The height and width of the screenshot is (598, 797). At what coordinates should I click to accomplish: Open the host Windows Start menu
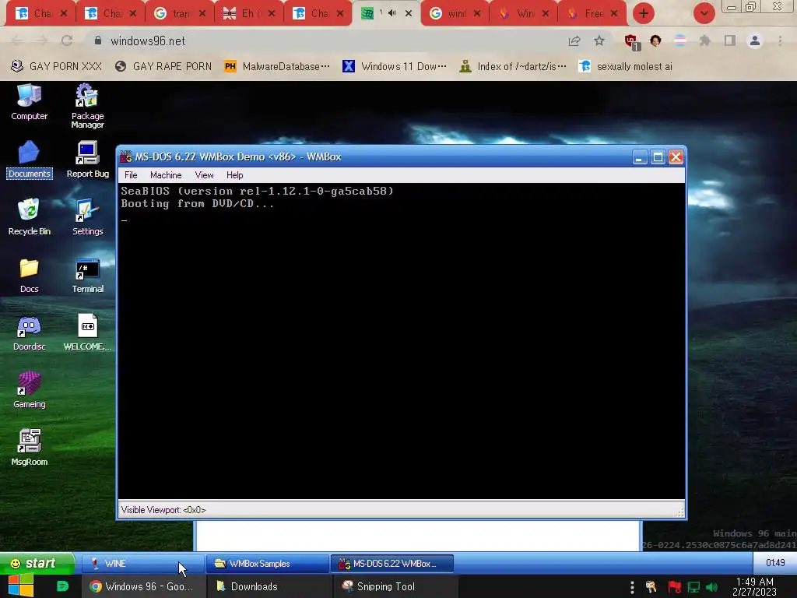[20, 586]
